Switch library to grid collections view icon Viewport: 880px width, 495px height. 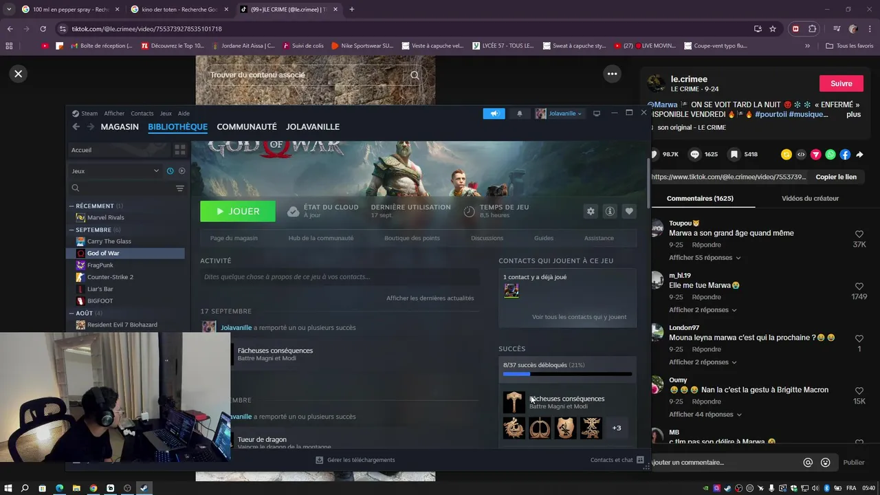tap(180, 150)
